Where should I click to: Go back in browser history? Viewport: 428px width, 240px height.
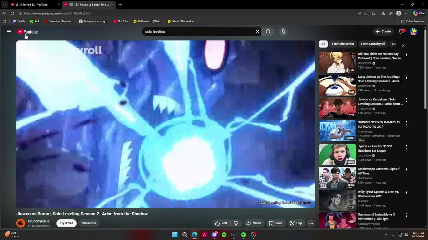[x=4, y=13]
